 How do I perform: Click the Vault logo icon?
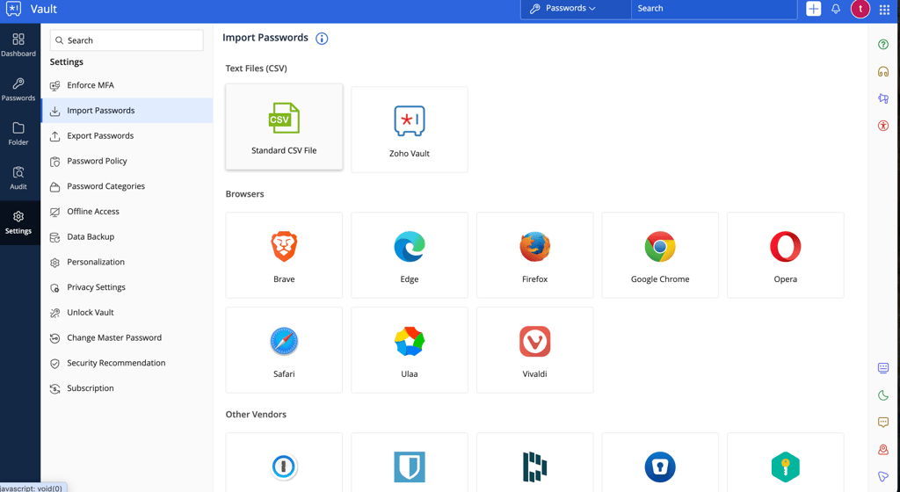point(13,9)
